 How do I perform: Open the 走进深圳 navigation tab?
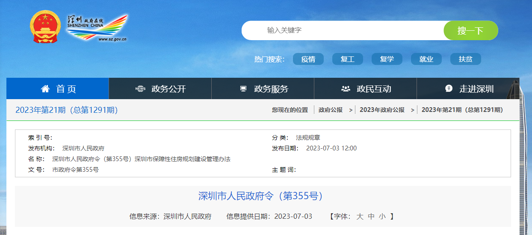coord(468,88)
